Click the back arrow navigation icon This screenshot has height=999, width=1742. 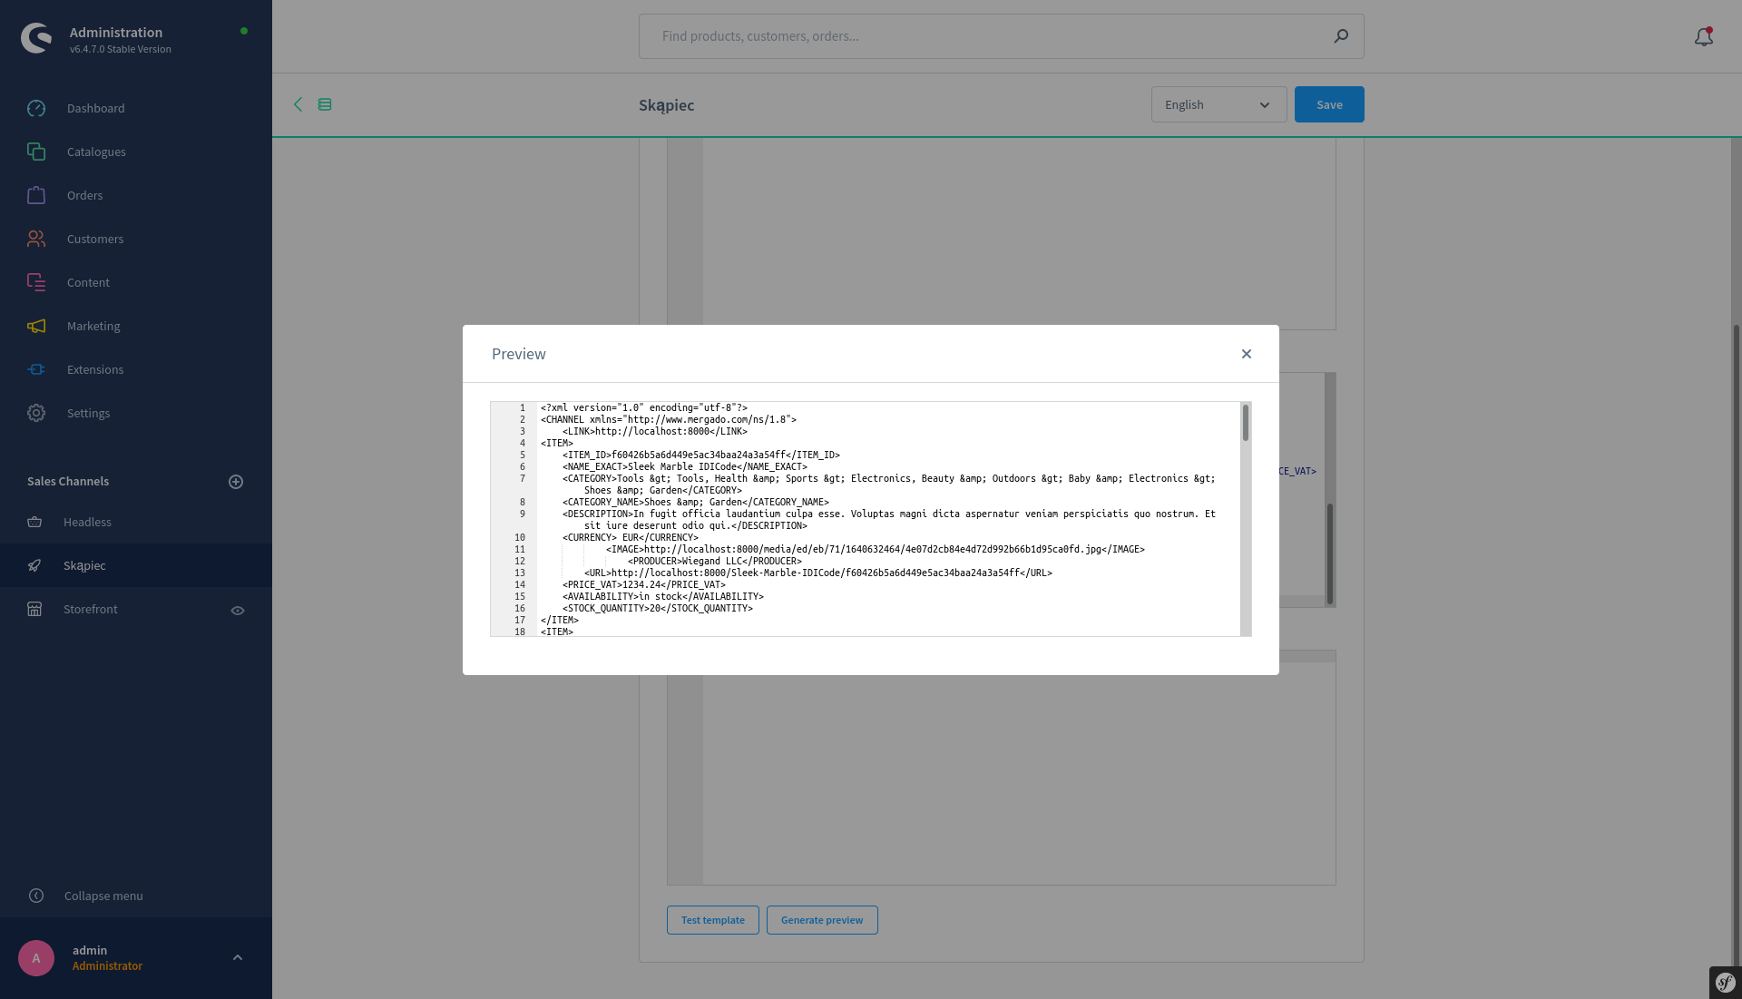(x=299, y=104)
